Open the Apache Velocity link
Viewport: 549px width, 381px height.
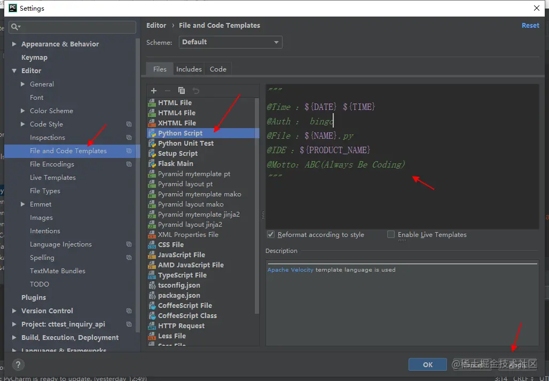[291, 270]
